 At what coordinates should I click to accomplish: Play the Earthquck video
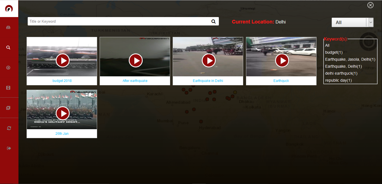282,60
